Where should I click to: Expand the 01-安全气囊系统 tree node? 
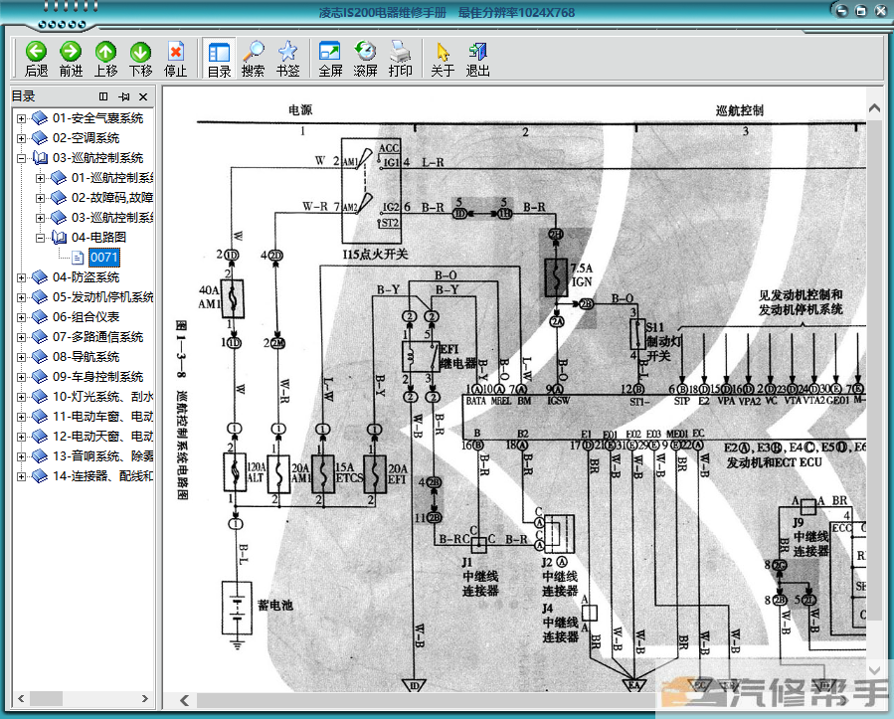[x=21, y=118]
